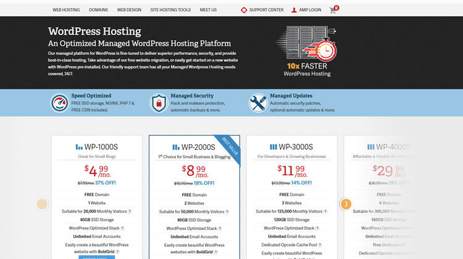This screenshot has height=259, width=463.
Task: Click the next plans carousel arrow
Action: pyautogui.click(x=346, y=204)
